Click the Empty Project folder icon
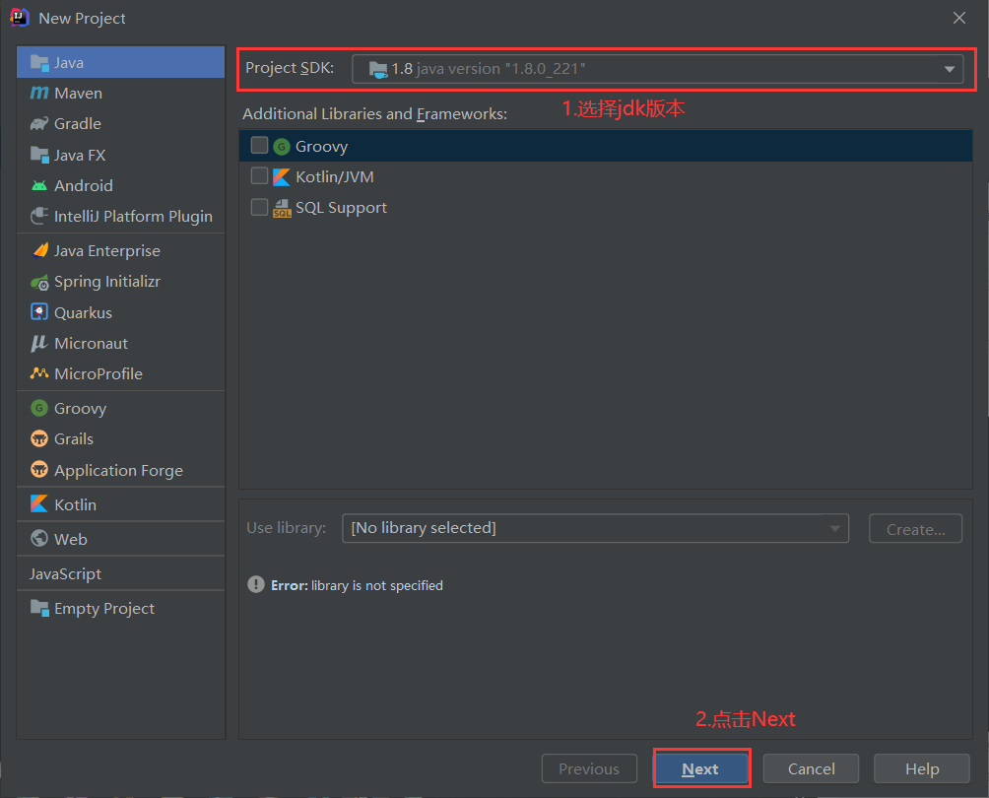Viewport: 989px width, 798px height. tap(39, 608)
